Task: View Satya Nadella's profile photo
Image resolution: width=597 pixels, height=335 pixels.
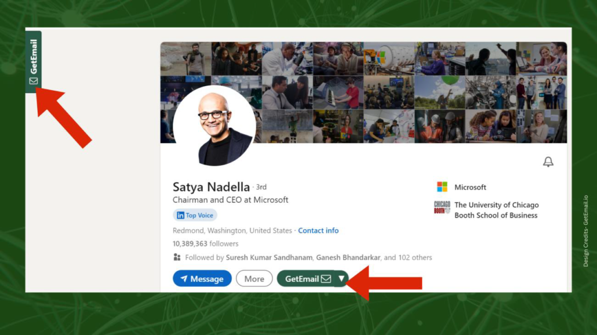Action: 214,126
